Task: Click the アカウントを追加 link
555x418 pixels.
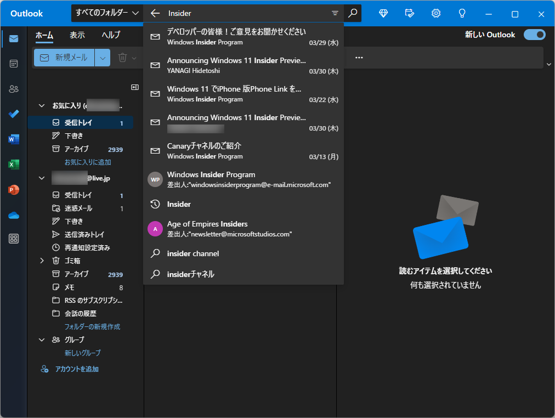Action: pyautogui.click(x=77, y=369)
